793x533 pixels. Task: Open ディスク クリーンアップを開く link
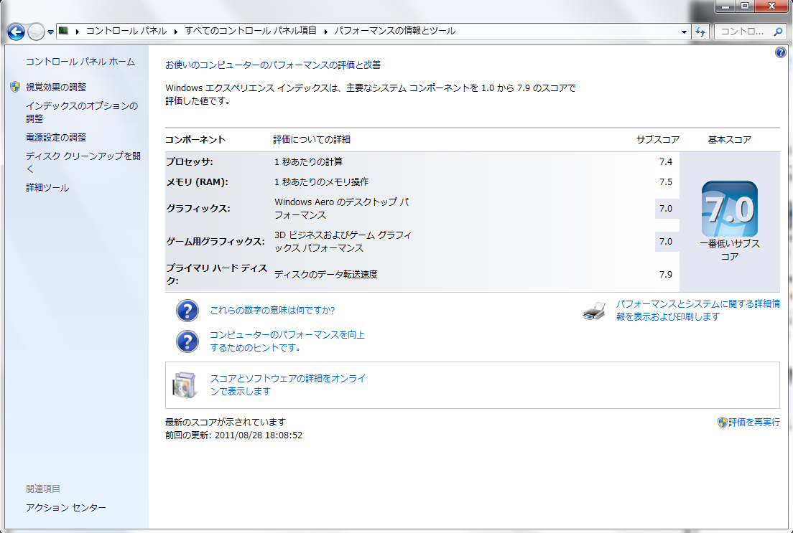[83, 162]
